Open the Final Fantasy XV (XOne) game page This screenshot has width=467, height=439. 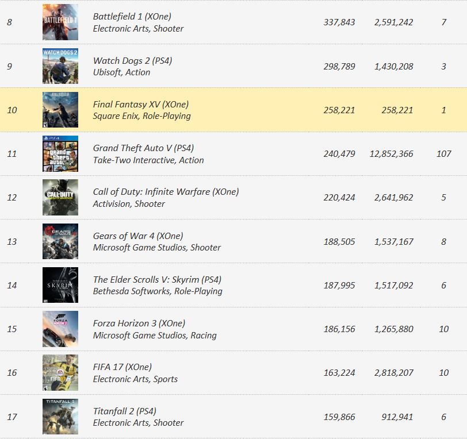point(140,105)
